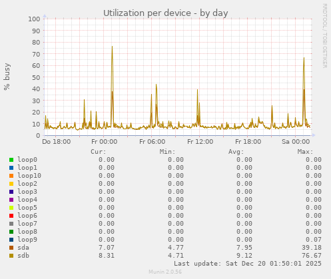Click the 'sda' legend label
This screenshot has width=331, height=279.
coord(23,248)
